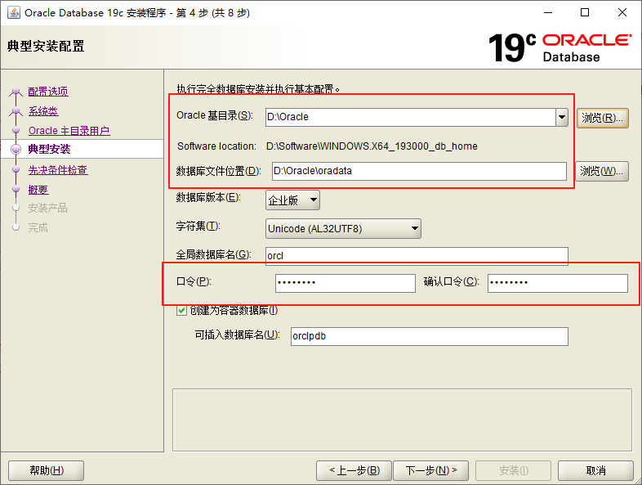
Task: Open the 概要 step link
Action: point(38,190)
